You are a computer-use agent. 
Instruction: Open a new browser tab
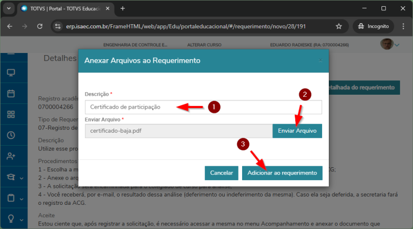click(x=122, y=9)
